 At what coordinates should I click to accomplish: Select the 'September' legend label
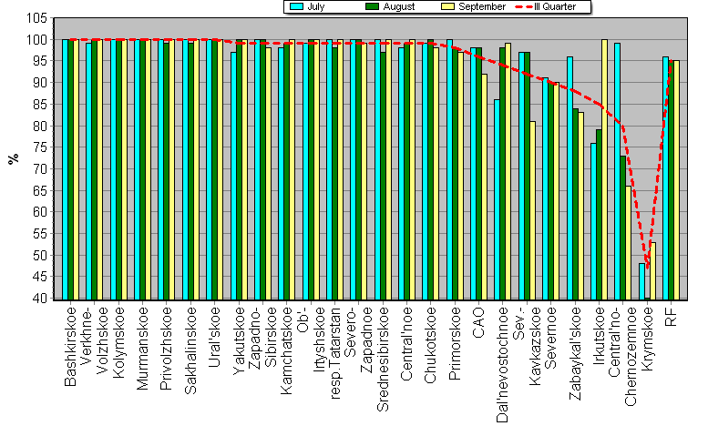pos(482,6)
